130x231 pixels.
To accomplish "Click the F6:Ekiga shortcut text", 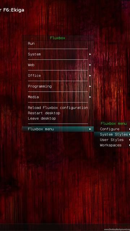I will tap(14, 10).
